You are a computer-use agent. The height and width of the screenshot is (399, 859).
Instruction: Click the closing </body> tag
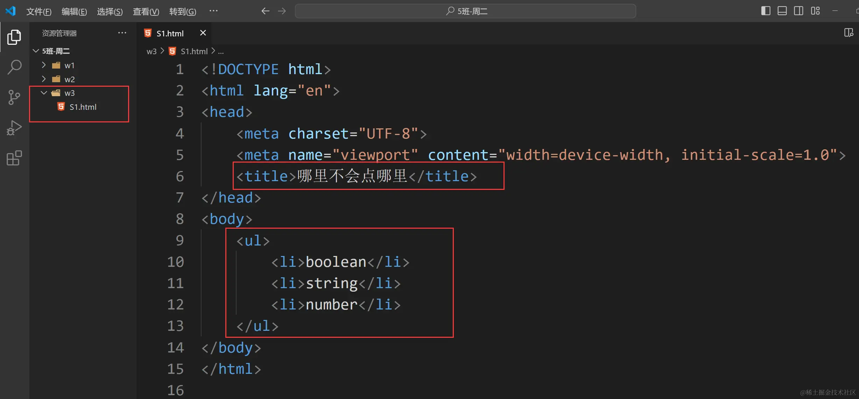pyautogui.click(x=231, y=348)
